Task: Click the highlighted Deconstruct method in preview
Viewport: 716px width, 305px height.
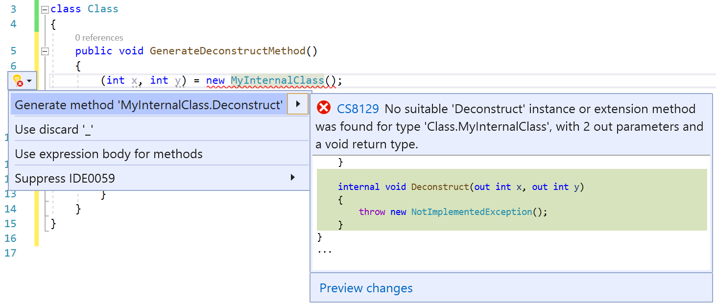Action: click(440, 187)
